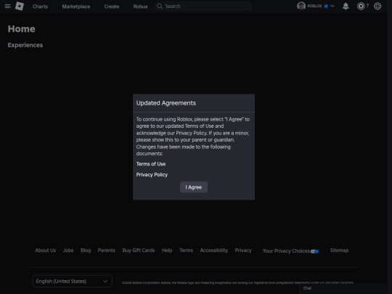Open the Terms of Use document link
The image size is (392, 294).
[151, 164]
